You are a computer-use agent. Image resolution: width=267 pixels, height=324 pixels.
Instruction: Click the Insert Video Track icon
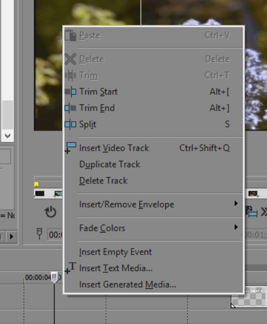(70, 148)
